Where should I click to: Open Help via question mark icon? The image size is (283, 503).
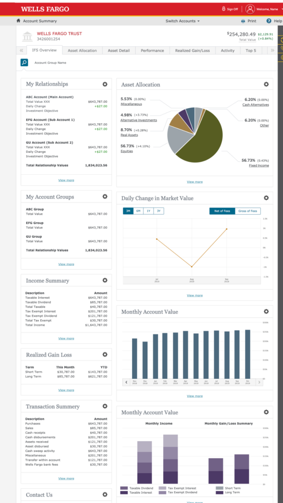[x=269, y=21]
